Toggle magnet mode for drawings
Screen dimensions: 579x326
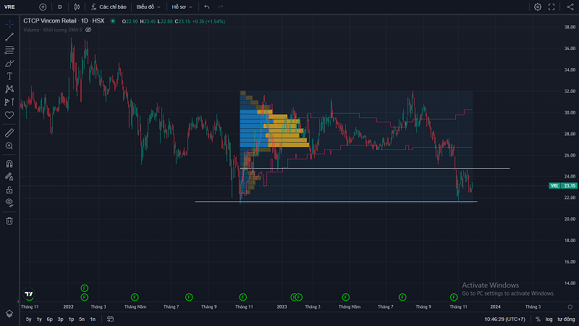[9, 164]
